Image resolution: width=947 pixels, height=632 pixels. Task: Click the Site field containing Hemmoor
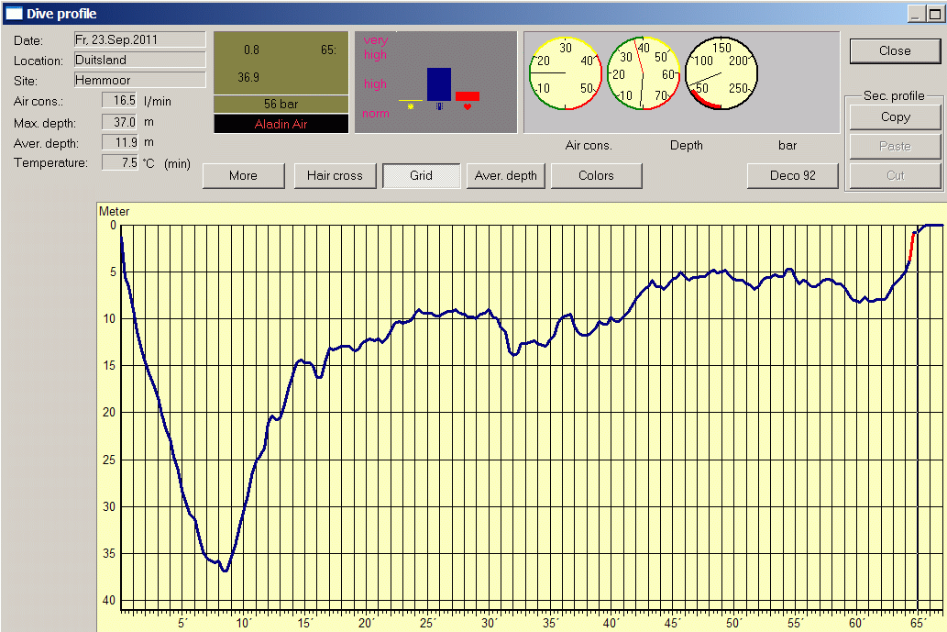[x=139, y=80]
